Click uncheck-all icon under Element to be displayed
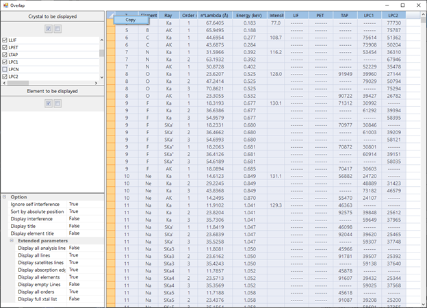This screenshot has height=308, width=427. [x=57, y=103]
